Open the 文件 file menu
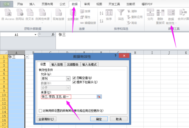189x128 pixels. click(7, 4)
